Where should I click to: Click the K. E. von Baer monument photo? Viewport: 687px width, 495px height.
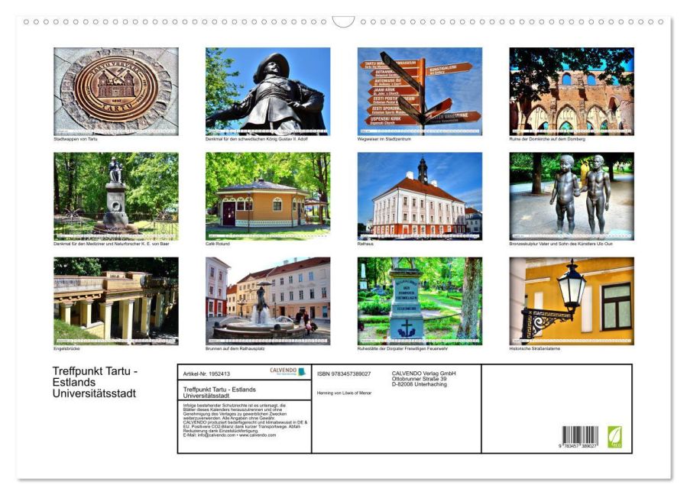(115, 196)
